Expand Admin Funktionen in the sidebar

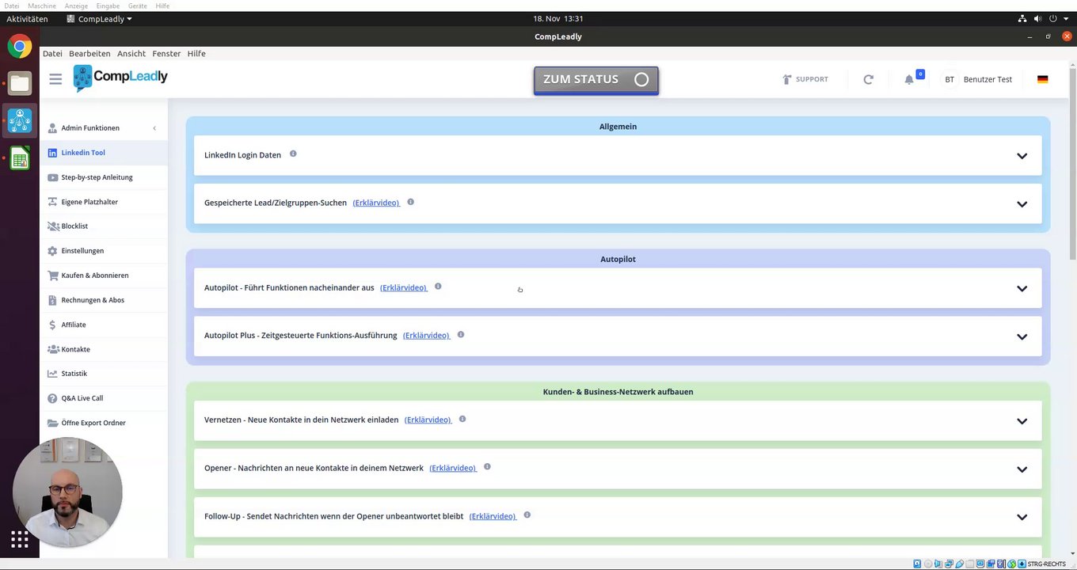[x=104, y=128]
